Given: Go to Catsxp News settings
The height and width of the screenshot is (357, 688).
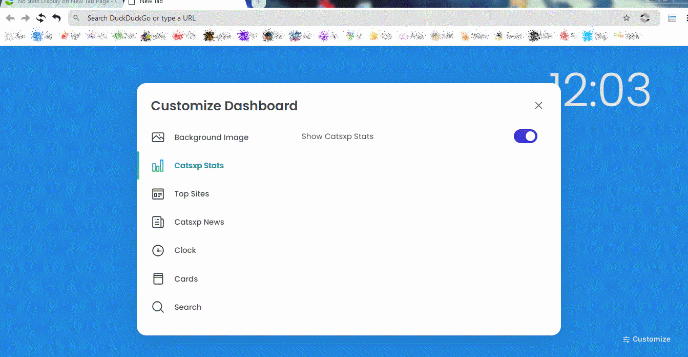Looking at the screenshot, I should 199,222.
